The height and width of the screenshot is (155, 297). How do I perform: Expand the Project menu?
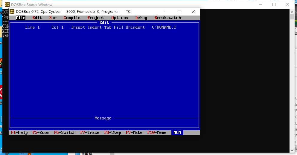(96, 18)
